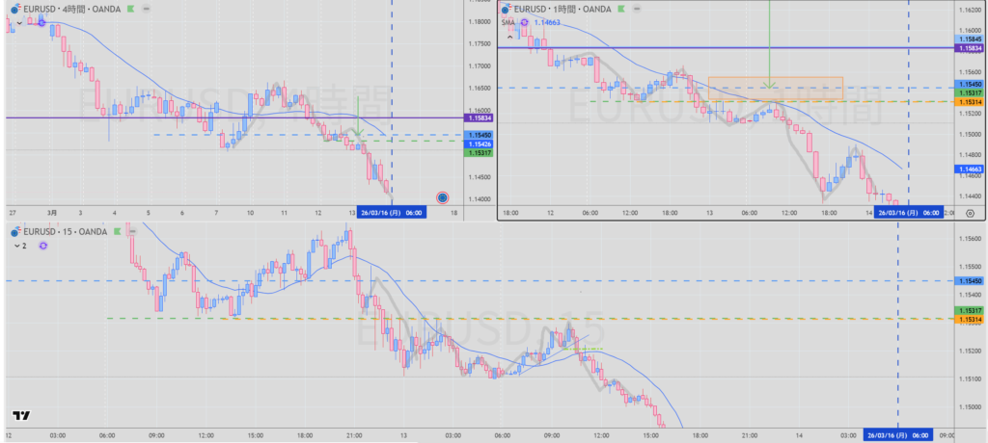Click the red-ringed round icon on 4時間 chart
988x443 pixels.
[442, 197]
